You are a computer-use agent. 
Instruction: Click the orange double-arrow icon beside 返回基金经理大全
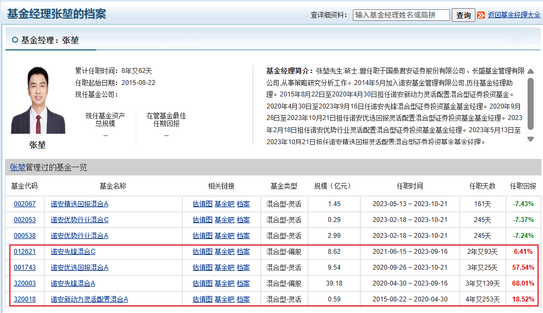pos(481,15)
